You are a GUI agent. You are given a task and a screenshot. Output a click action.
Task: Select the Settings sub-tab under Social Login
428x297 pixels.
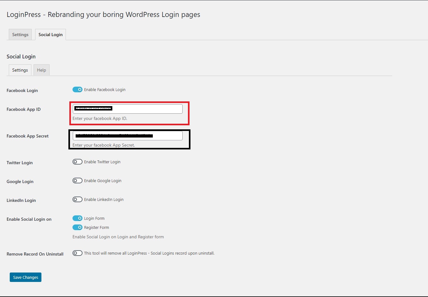click(20, 70)
